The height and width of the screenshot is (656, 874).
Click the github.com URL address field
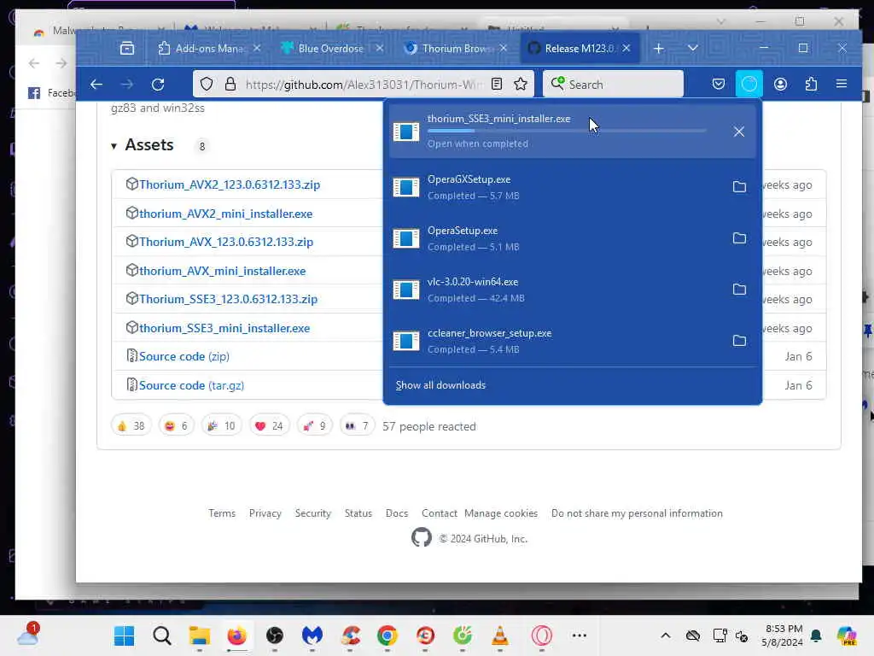coord(362,85)
